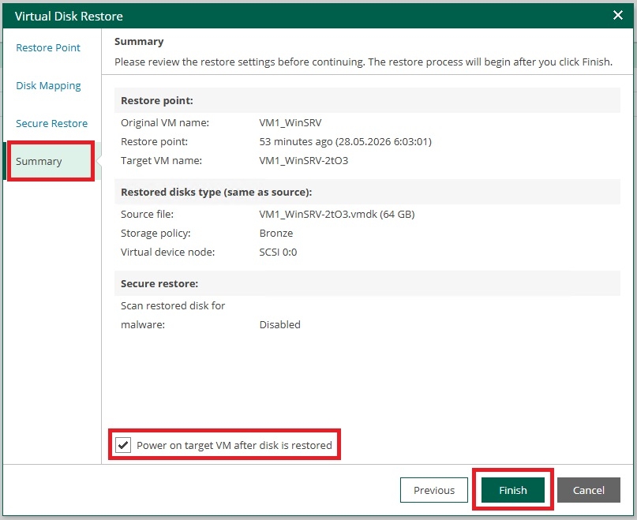Click the 'Virtual device node:' label
637x520 pixels.
point(167,252)
